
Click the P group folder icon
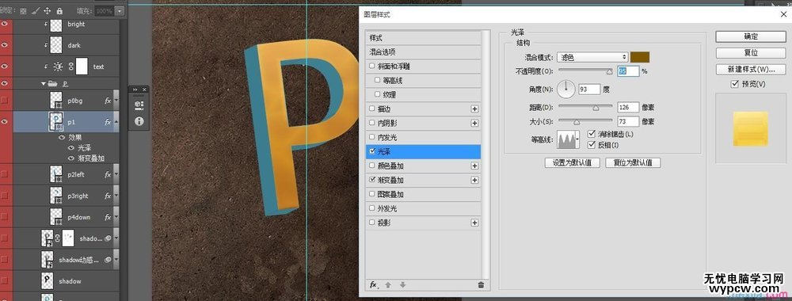click(51, 83)
